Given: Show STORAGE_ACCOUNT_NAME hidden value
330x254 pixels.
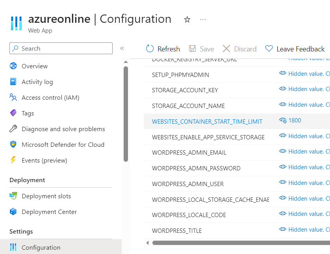Looking at the screenshot, I should (283, 104).
